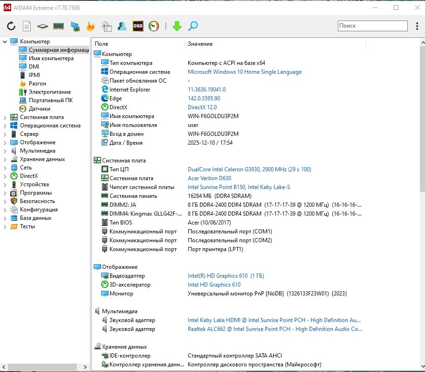The height and width of the screenshot is (372, 425).
Task: Select Программы in the tree
Action: [x=36, y=193]
